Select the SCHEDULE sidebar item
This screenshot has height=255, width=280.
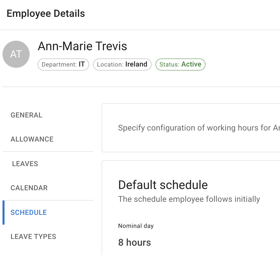pos(29,212)
